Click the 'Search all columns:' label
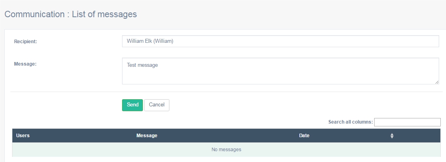 (x=350, y=122)
